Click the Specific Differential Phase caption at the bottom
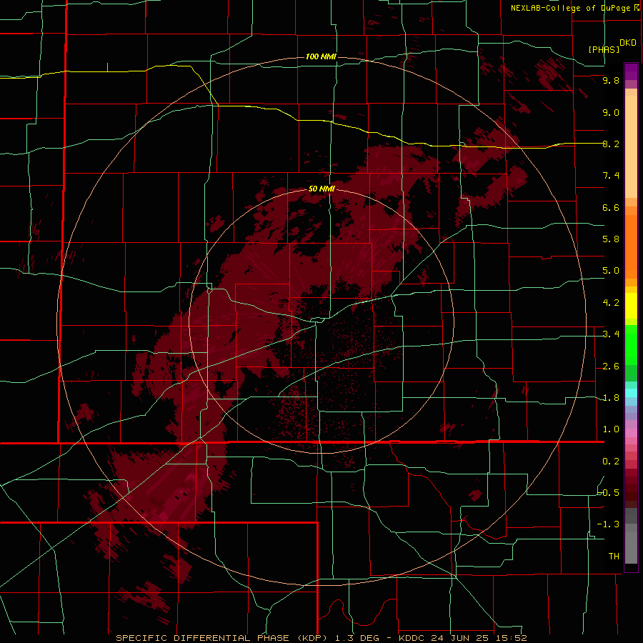Viewport: 643px width, 643px height. 321,638
